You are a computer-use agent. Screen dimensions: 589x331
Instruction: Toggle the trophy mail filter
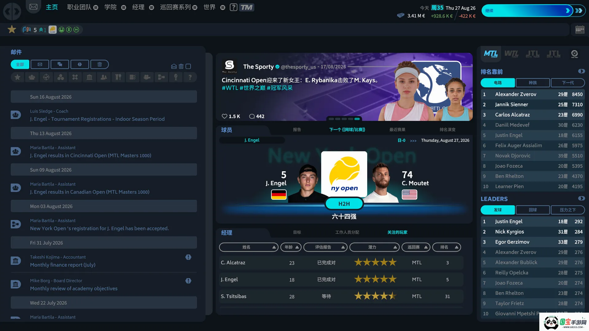[x=176, y=77]
